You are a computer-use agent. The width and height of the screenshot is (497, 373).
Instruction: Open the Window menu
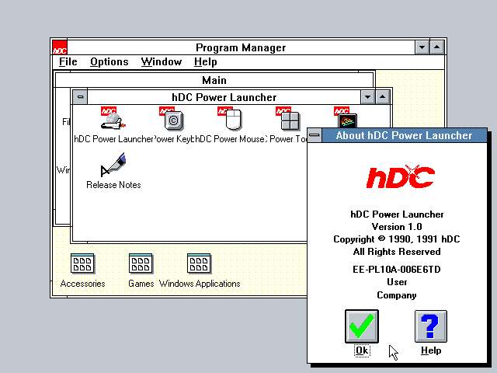pyautogui.click(x=162, y=62)
